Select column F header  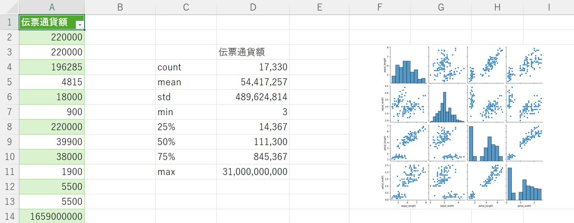379,7
